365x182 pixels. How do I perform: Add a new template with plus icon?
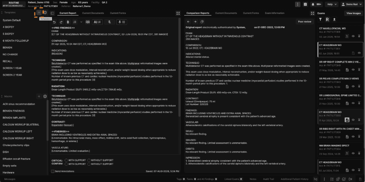[39, 12]
